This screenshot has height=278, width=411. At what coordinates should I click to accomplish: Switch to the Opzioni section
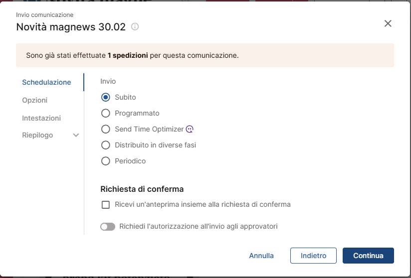[x=35, y=100]
